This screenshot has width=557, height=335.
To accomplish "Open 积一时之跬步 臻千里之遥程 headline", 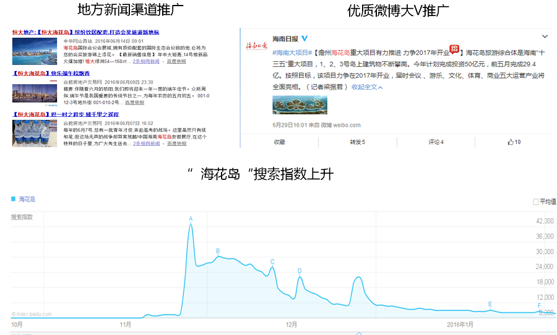I will point(66,114).
